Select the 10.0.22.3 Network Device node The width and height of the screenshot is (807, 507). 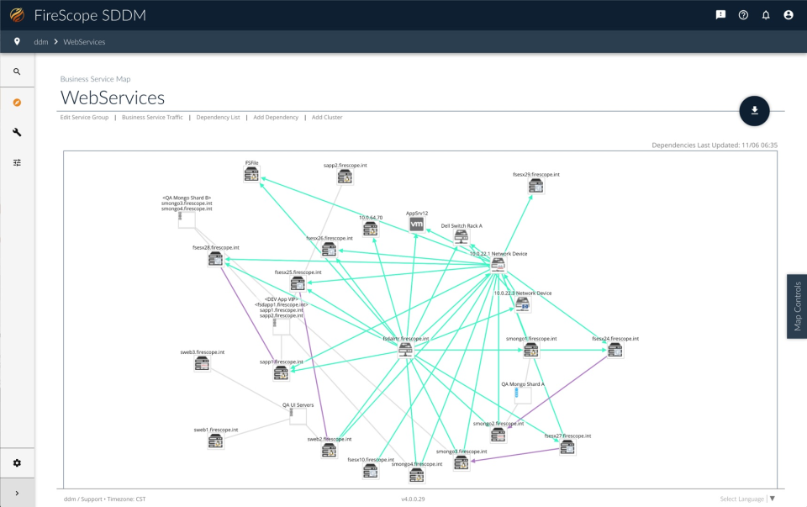pos(522,304)
